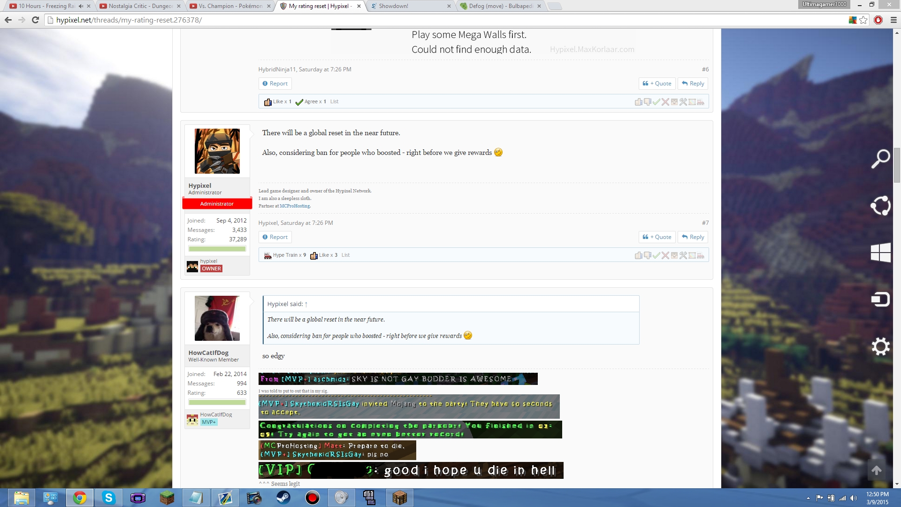Jump to quoted post via Hypixel said arrow
901x507 pixels.
click(306, 304)
